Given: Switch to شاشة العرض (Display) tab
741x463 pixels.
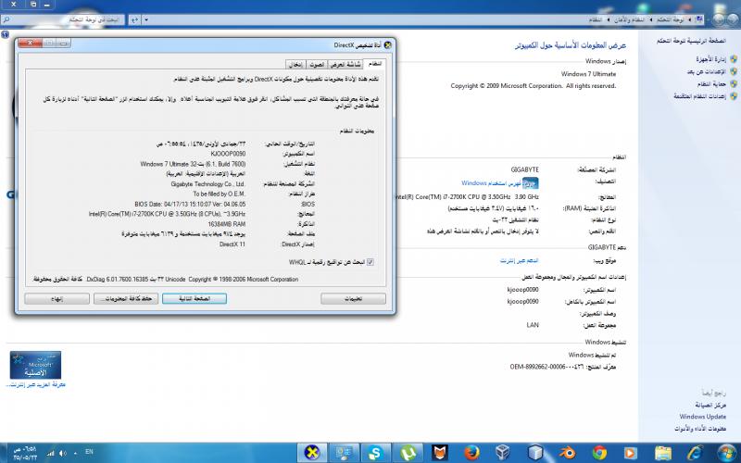Looking at the screenshot, I should point(345,64).
